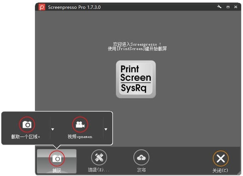Viewport: 243px width, 176px height.
Task: Open the editor via pencil-ruler icon
Action: [x=98, y=158]
